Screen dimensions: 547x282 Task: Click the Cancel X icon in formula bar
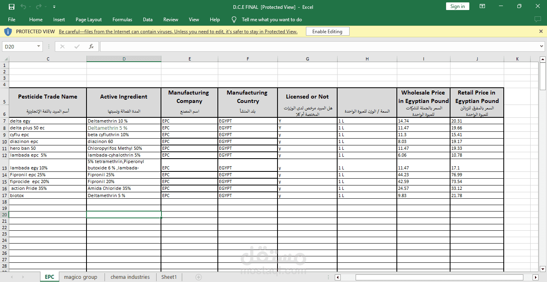[x=62, y=46]
